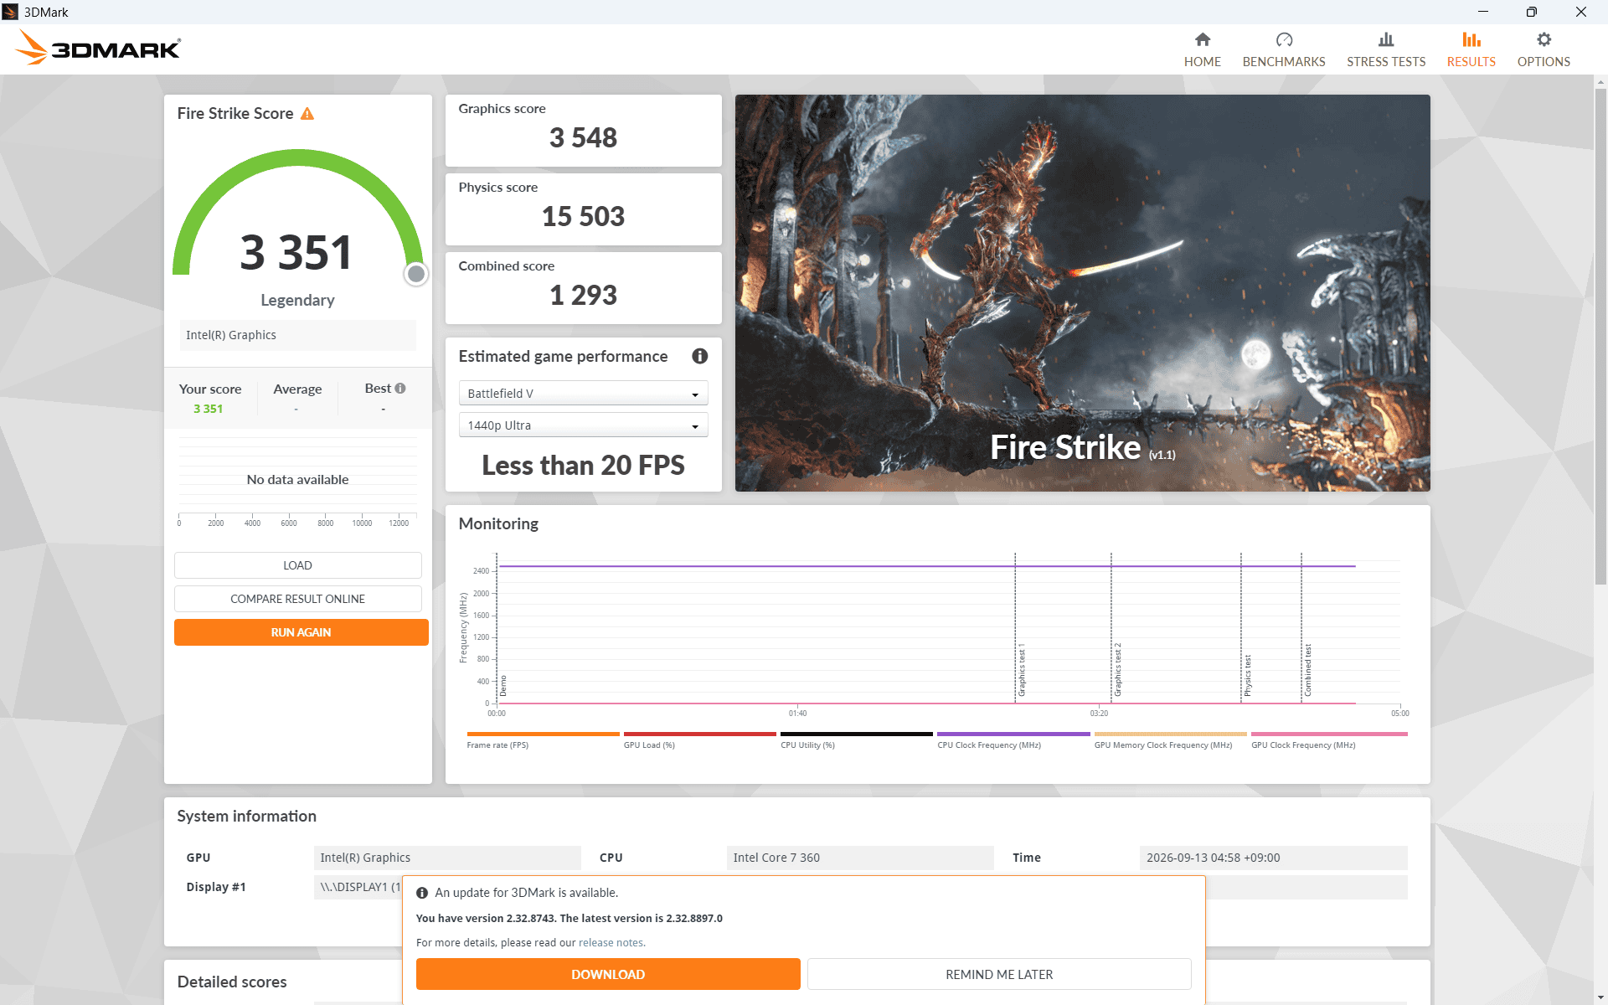The image size is (1608, 1005).
Task: Select the OPTIONS menu label
Action: click(1544, 62)
